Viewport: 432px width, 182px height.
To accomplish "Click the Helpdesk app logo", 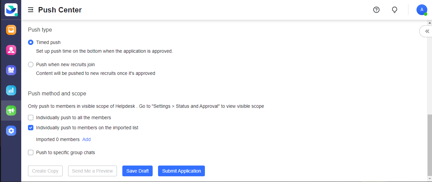I will (x=11, y=10).
